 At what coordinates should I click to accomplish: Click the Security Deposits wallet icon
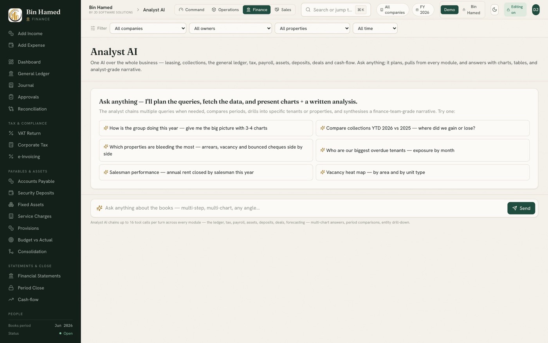pyautogui.click(x=11, y=193)
